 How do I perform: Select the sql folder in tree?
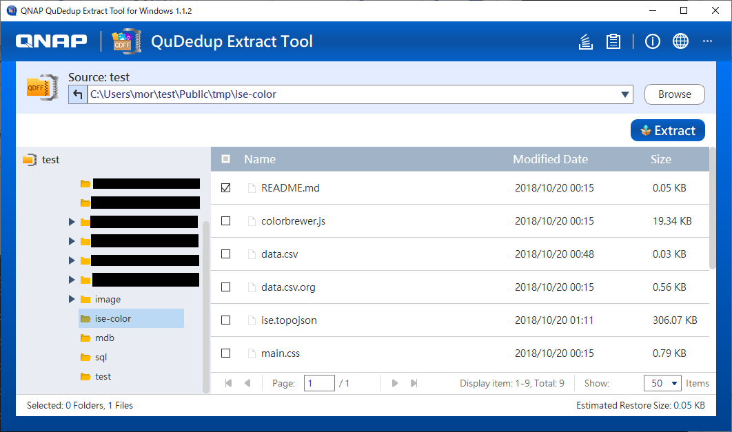coord(101,358)
